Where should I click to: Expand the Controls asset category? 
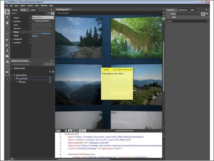coord(12,21)
